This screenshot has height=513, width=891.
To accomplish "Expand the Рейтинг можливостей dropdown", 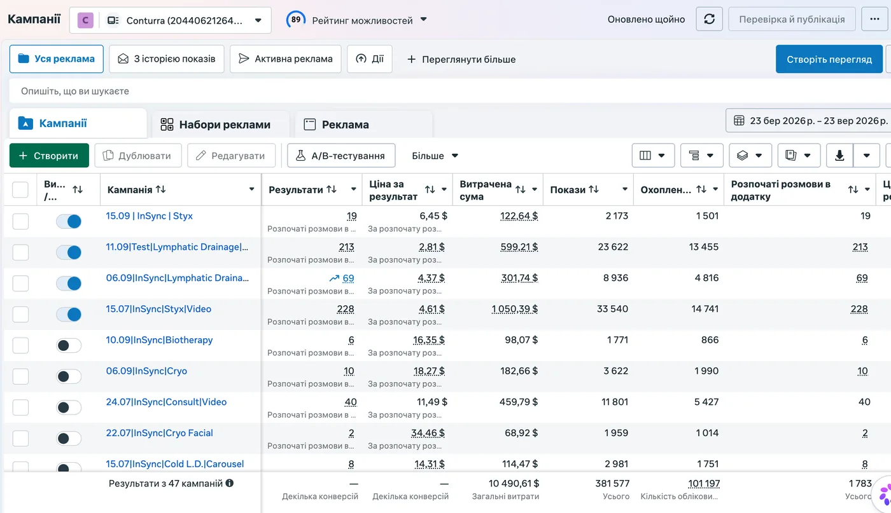I will tap(356, 20).
